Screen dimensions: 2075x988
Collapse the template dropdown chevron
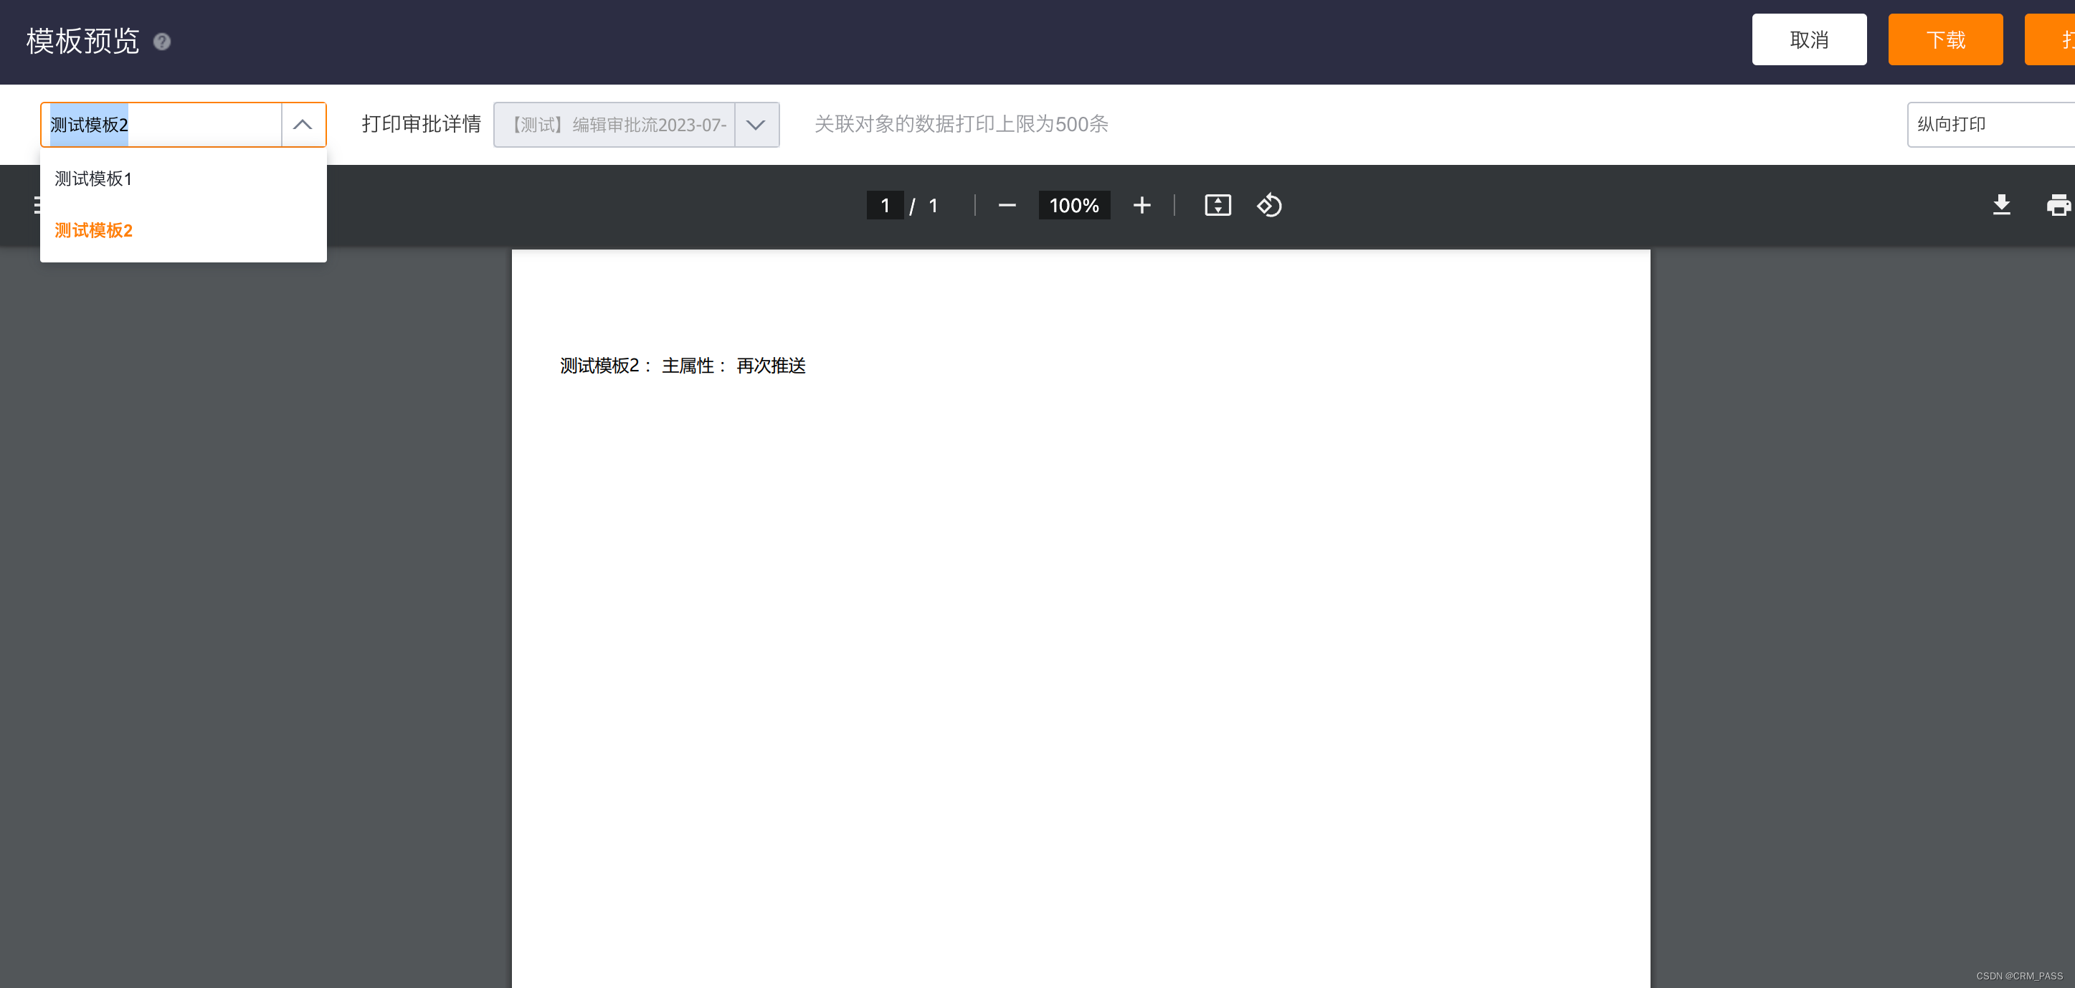(303, 125)
